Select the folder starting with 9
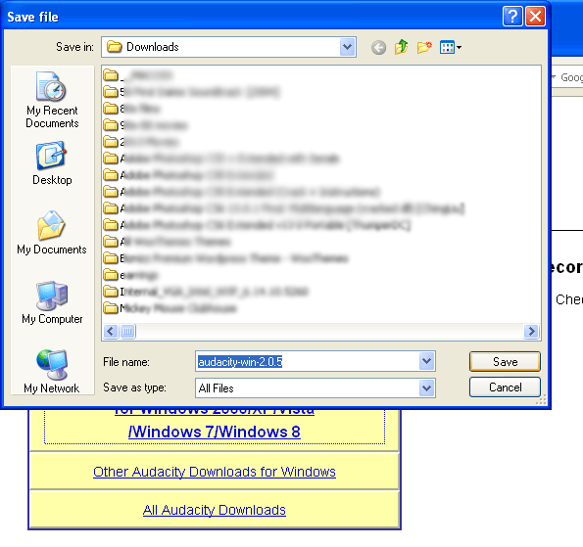This screenshot has height=547, width=583. pyautogui.click(x=145, y=125)
